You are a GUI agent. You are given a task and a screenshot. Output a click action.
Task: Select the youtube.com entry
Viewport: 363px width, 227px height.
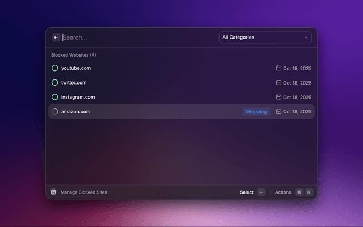coord(76,68)
